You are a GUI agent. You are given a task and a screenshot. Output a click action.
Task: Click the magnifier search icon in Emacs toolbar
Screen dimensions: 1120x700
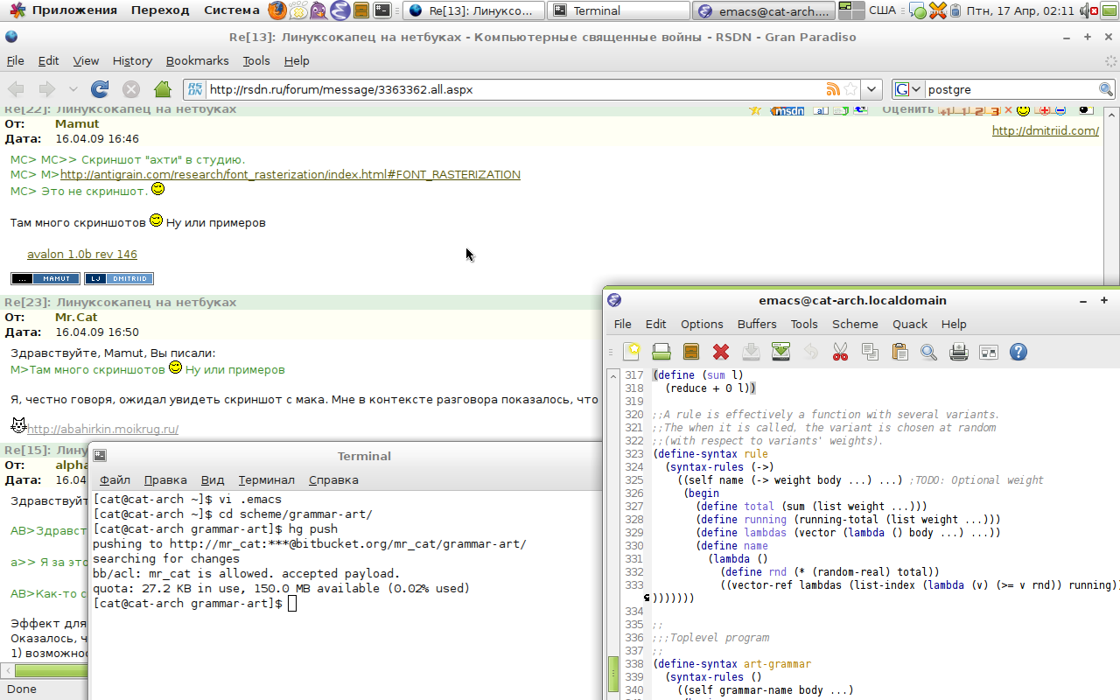(928, 352)
